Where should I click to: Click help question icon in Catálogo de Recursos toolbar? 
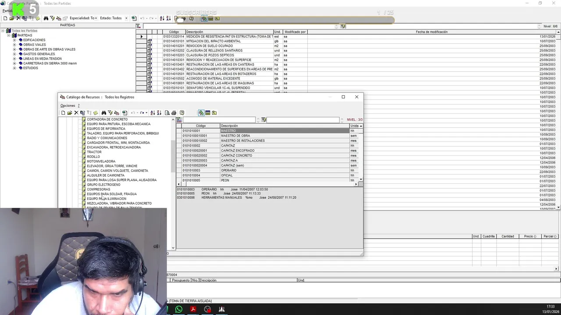pyautogui.click(x=182, y=113)
